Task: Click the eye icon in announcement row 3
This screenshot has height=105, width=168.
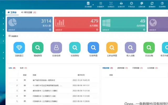Action: [25, 91]
